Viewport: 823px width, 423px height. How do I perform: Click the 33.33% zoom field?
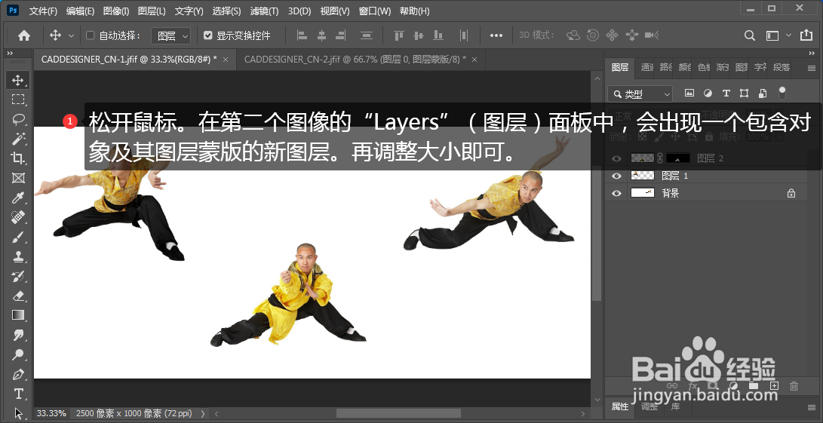click(51, 413)
